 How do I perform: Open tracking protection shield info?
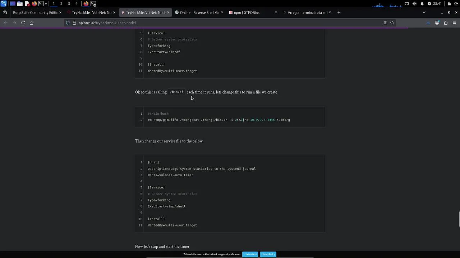coord(68,23)
